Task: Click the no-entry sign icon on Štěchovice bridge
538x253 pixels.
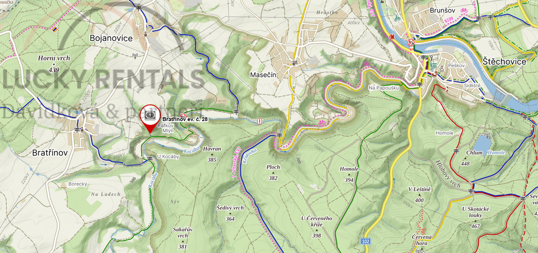Action: coord(411,42)
